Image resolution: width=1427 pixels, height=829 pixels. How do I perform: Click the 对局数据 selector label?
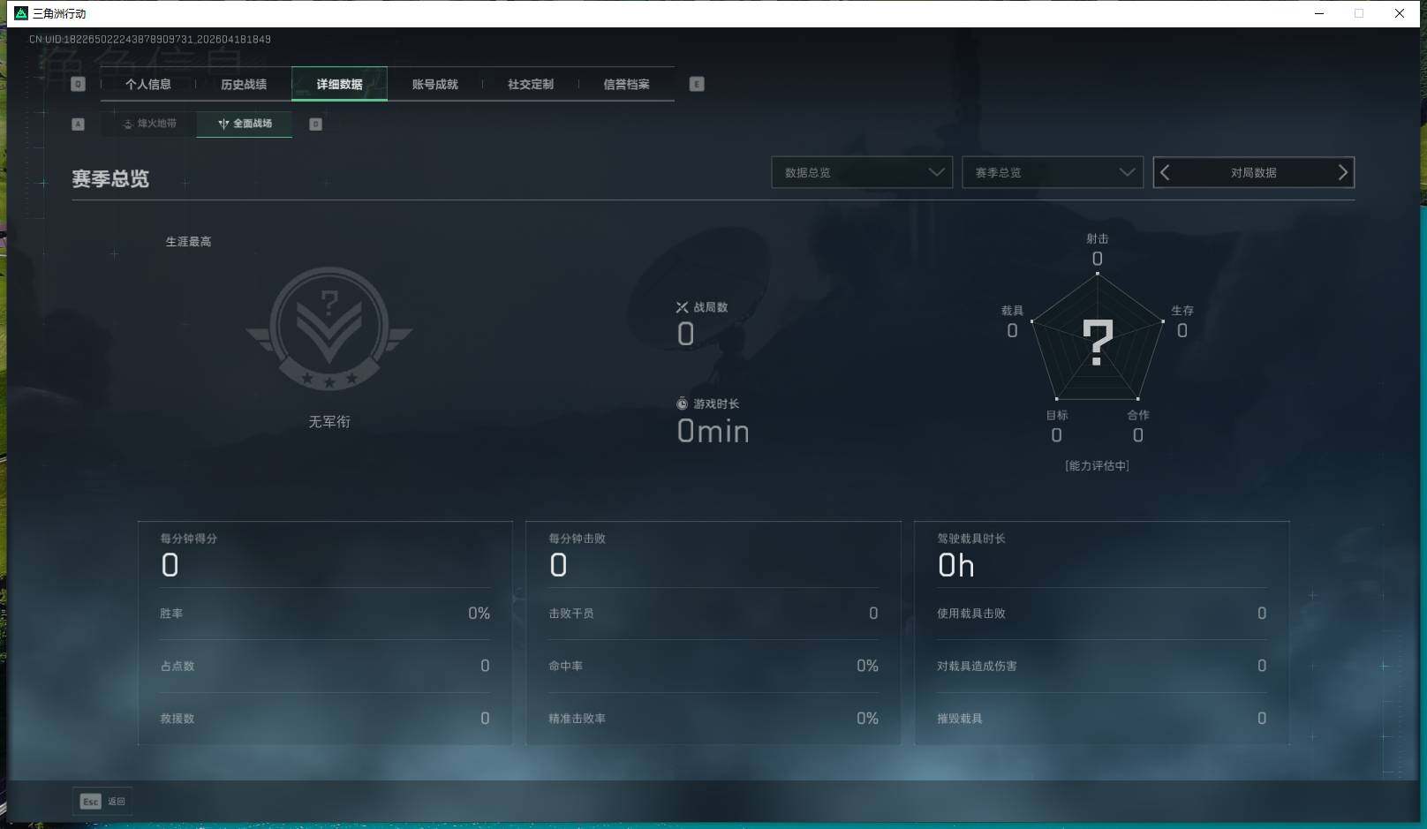coord(1254,173)
